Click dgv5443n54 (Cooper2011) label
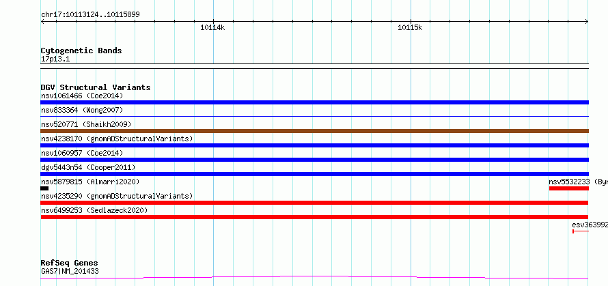 point(88,167)
